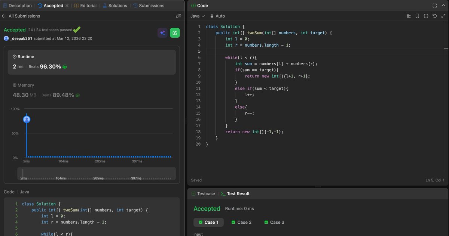The height and width of the screenshot is (236, 449).
Task: Click the 'Ln 5, Col 1' status text
Action: (435, 180)
